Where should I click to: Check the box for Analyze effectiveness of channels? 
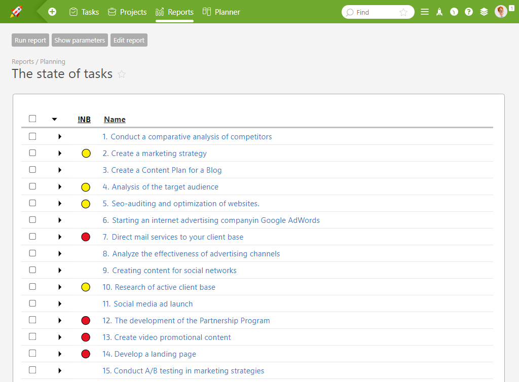coord(32,253)
